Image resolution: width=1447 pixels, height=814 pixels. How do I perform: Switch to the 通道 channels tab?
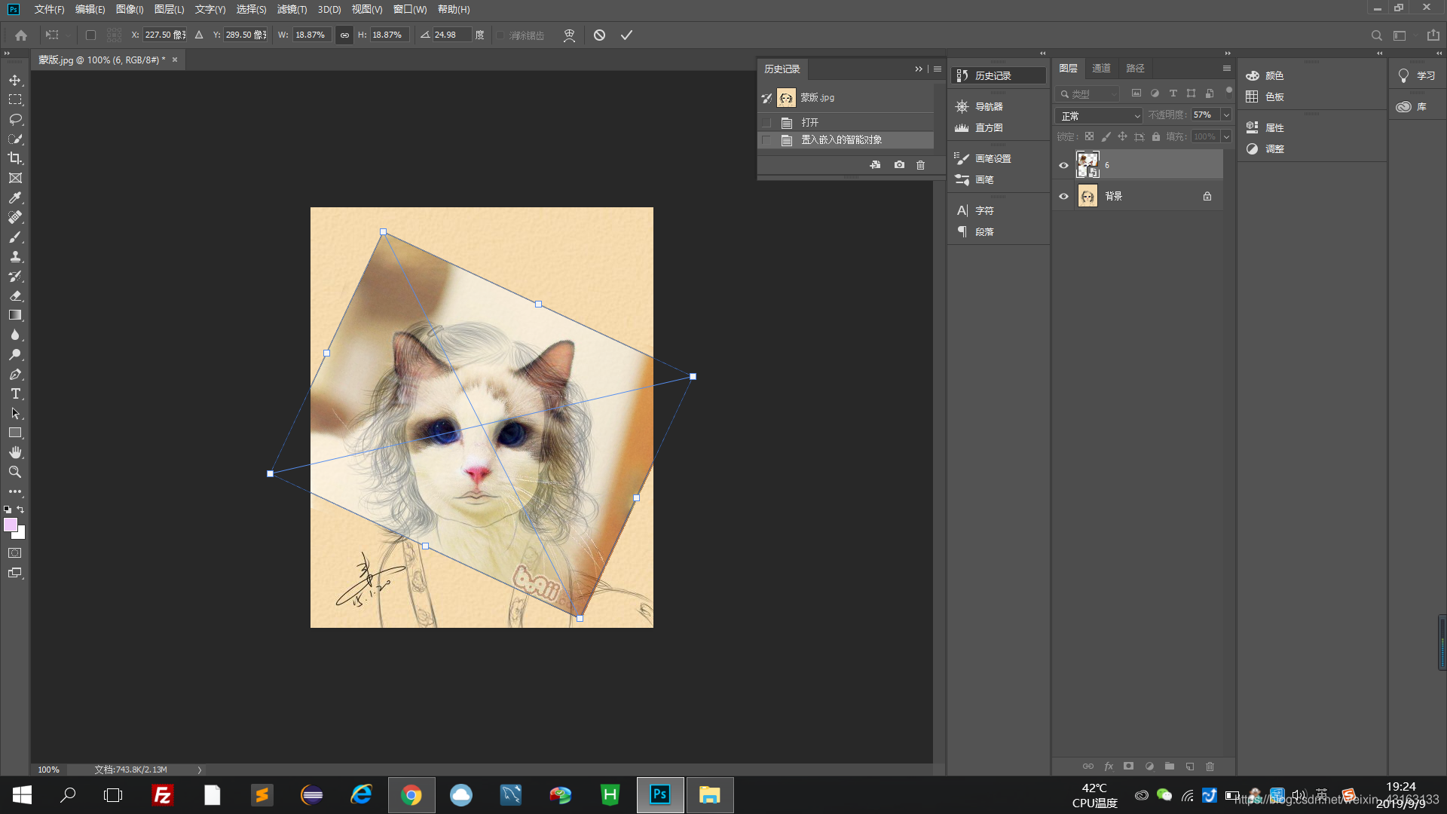1101,69
